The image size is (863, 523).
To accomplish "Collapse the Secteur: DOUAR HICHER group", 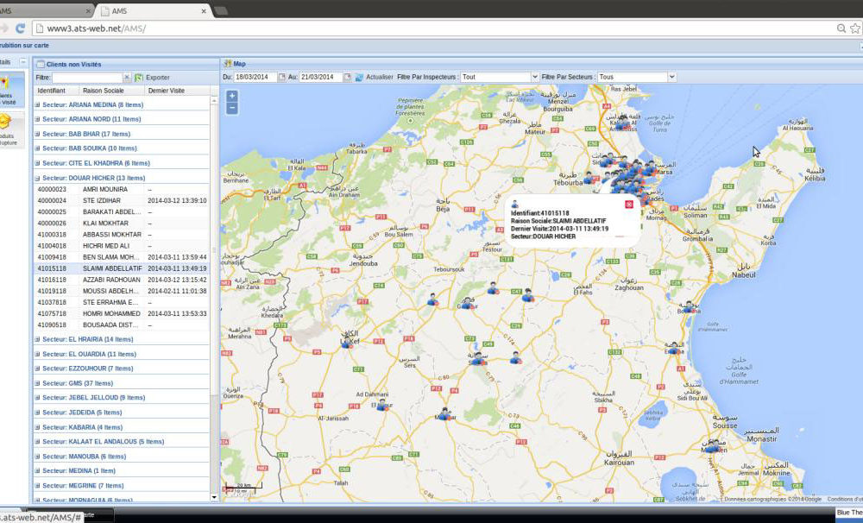I will (37, 178).
